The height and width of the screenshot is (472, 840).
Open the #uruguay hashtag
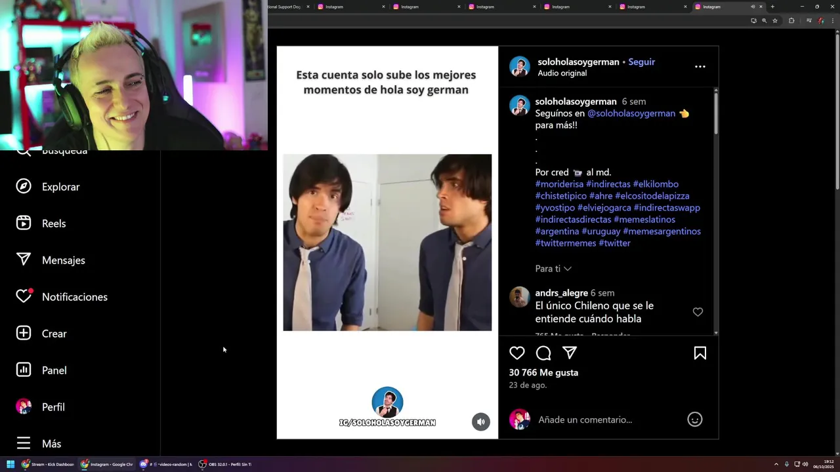coord(601,231)
